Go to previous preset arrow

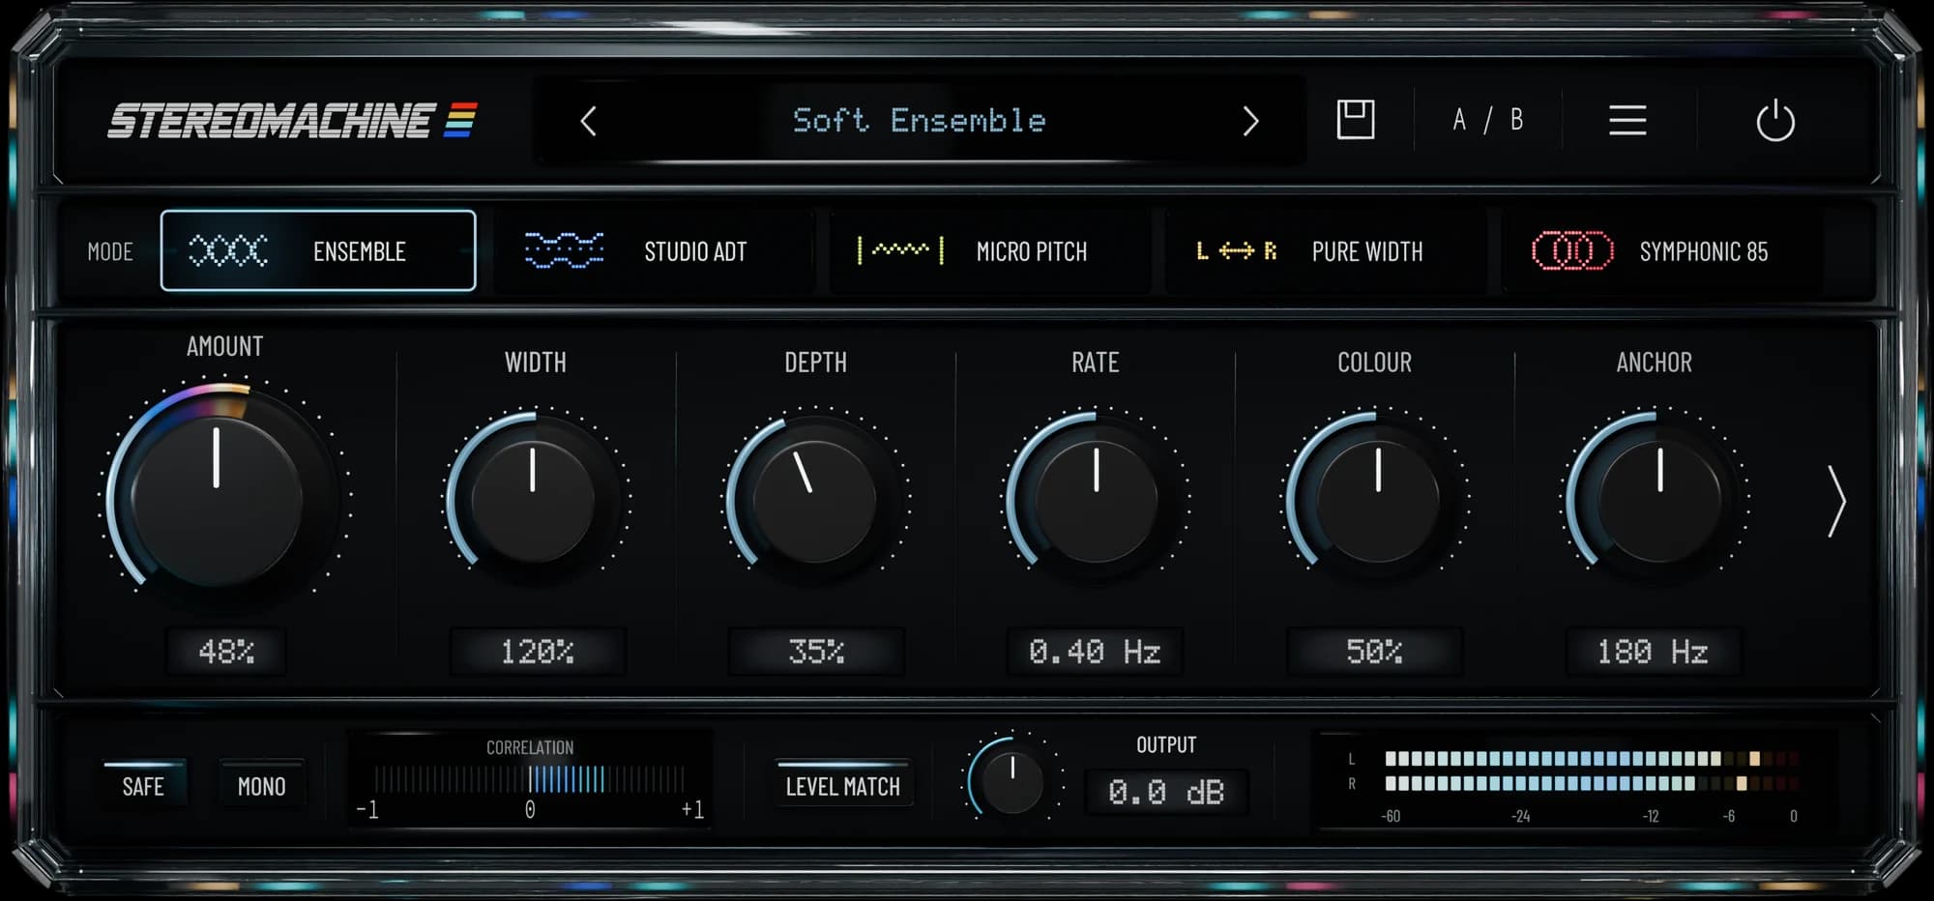pyautogui.click(x=588, y=122)
